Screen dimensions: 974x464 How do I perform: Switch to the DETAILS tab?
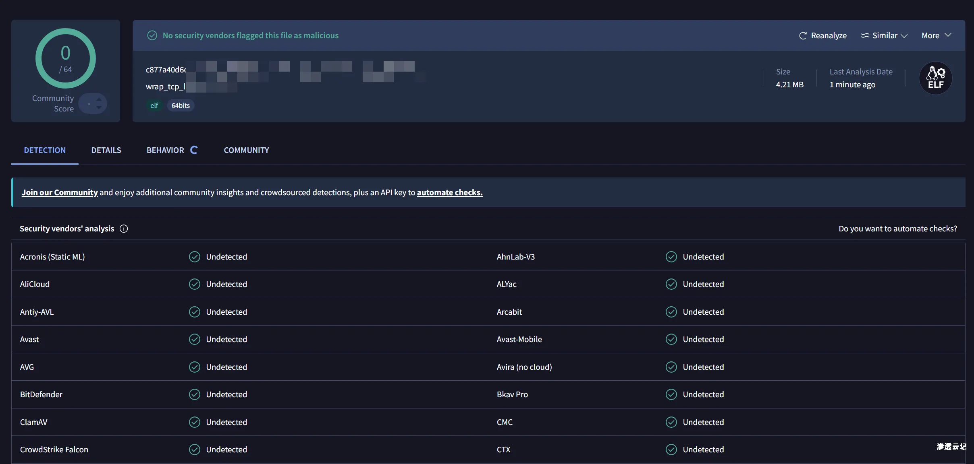(x=106, y=150)
